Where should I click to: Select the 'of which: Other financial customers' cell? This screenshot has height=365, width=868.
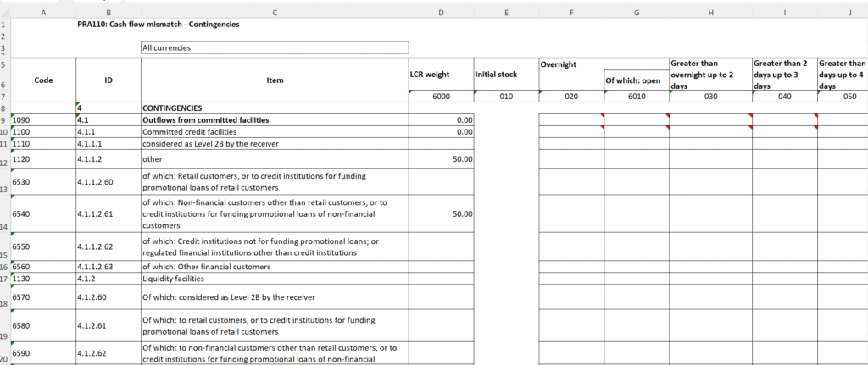275,267
